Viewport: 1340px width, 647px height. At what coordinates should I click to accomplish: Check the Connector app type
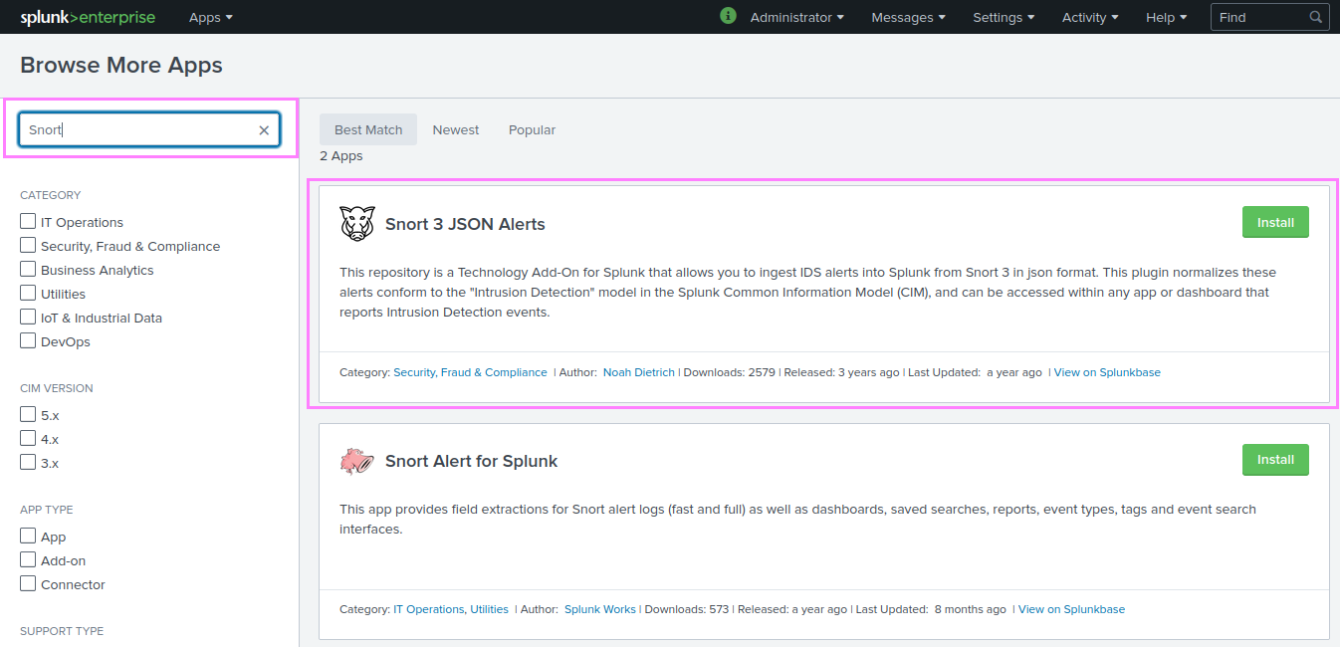(28, 583)
